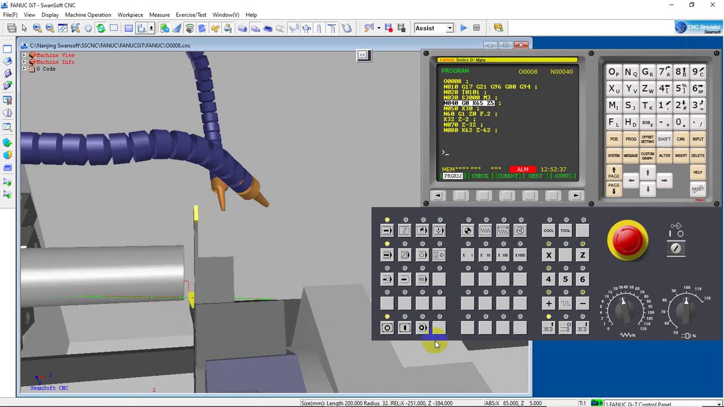Click the EDIT mode machine panel key

[405, 231]
